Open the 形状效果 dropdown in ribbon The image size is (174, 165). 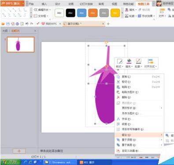[146, 16]
